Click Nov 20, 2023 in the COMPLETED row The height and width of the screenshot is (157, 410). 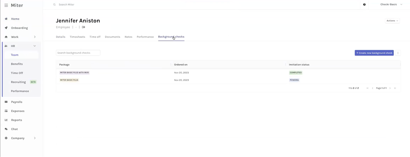point(181,73)
